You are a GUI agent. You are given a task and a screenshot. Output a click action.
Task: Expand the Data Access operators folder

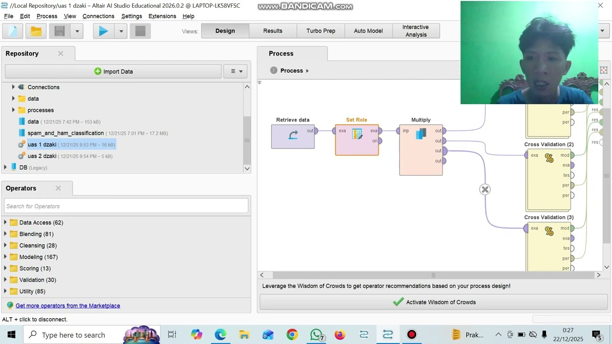[5, 223]
